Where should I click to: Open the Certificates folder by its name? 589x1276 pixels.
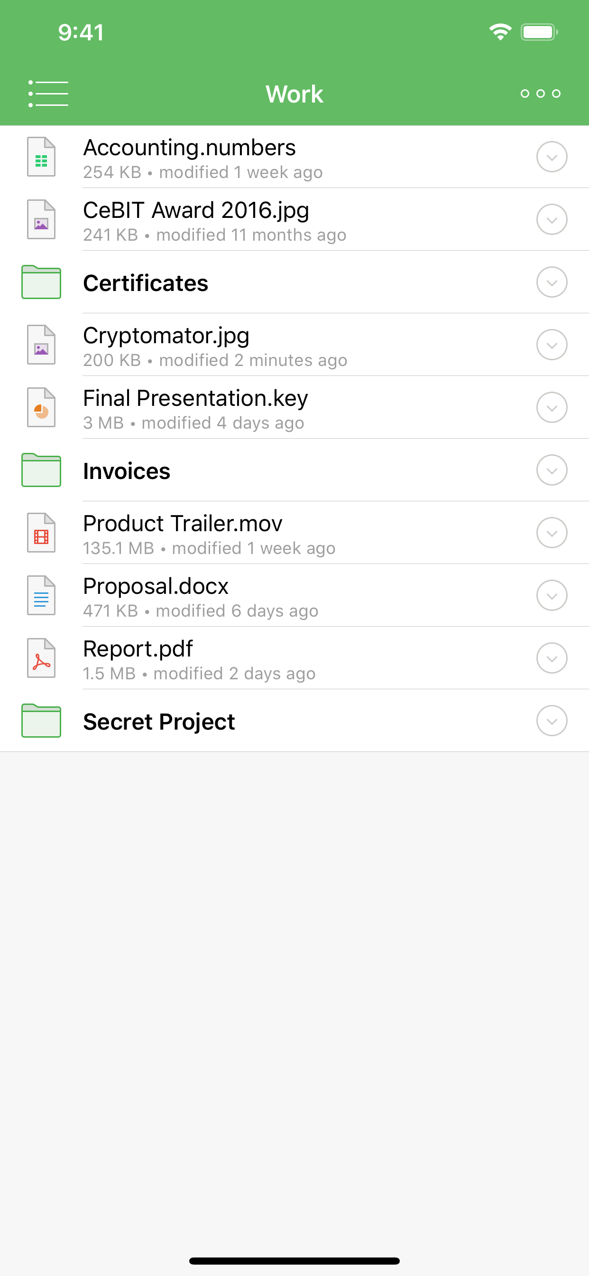point(146,282)
